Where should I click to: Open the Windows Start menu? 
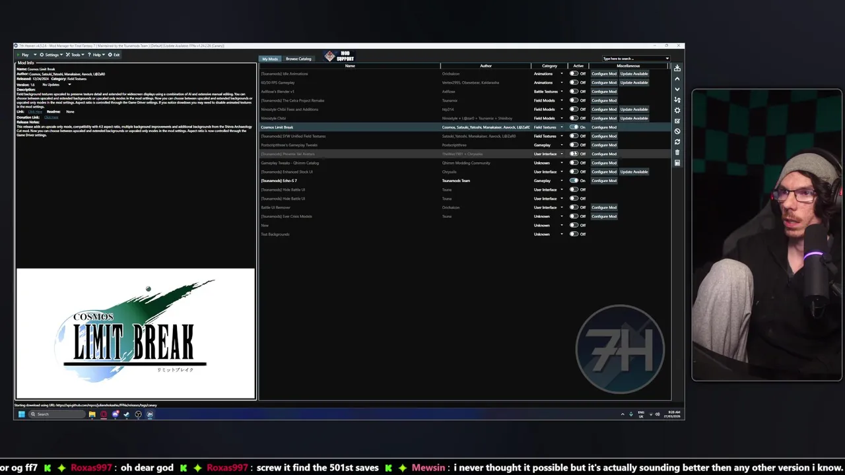(21, 414)
